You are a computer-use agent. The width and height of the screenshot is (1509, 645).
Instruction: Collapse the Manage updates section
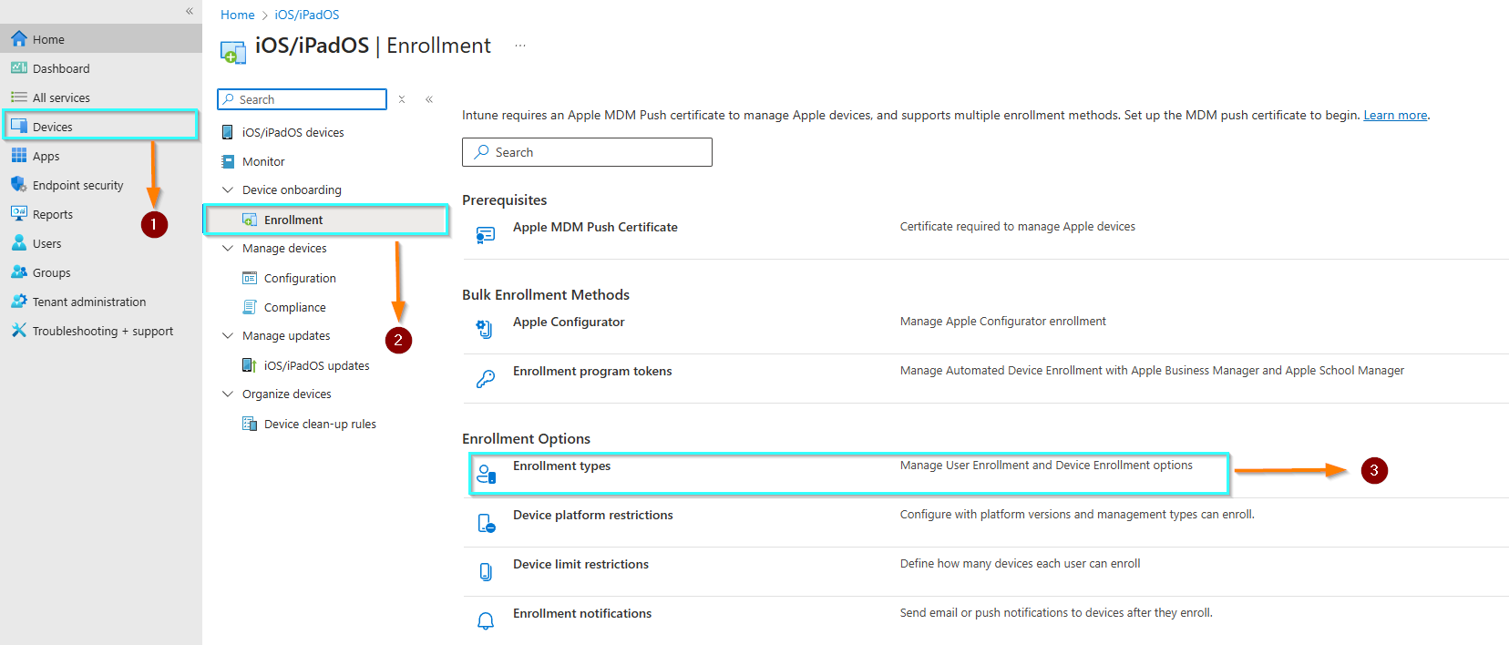click(228, 335)
